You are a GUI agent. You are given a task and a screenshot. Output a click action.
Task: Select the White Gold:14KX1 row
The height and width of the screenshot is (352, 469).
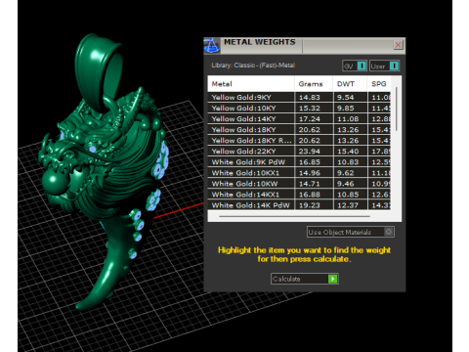click(x=299, y=195)
